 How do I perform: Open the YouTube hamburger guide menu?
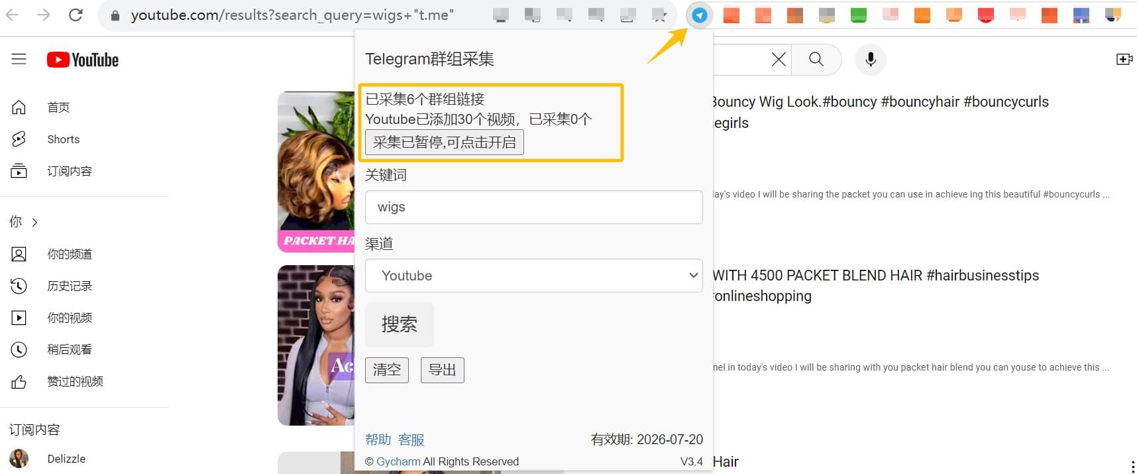point(19,60)
